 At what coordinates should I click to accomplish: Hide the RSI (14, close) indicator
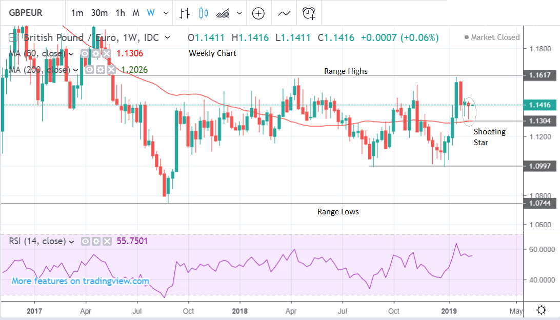pyautogui.click(x=85, y=242)
